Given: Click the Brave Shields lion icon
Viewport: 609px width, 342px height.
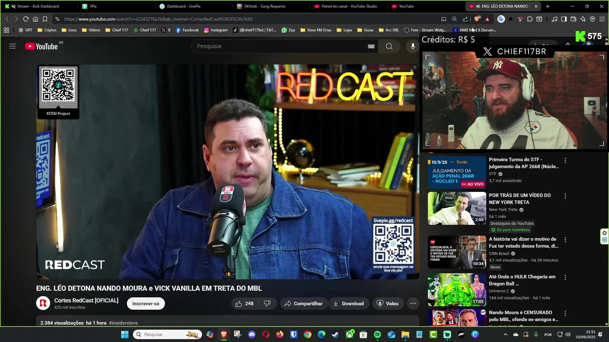Looking at the screenshot, I should pyautogui.click(x=477, y=19).
